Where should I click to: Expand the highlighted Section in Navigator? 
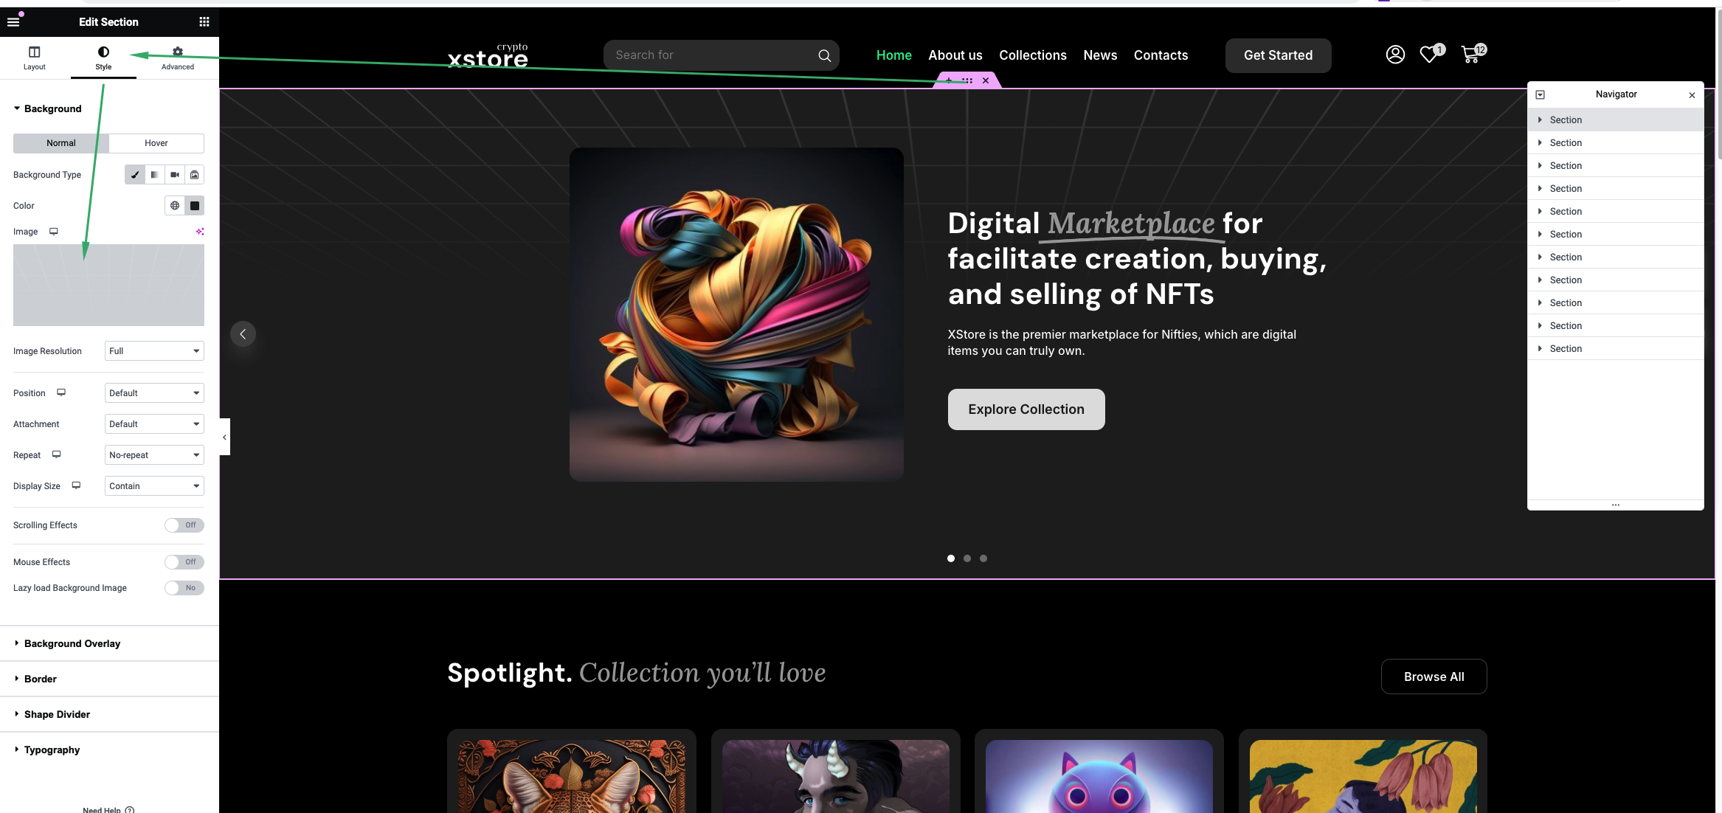(1540, 120)
